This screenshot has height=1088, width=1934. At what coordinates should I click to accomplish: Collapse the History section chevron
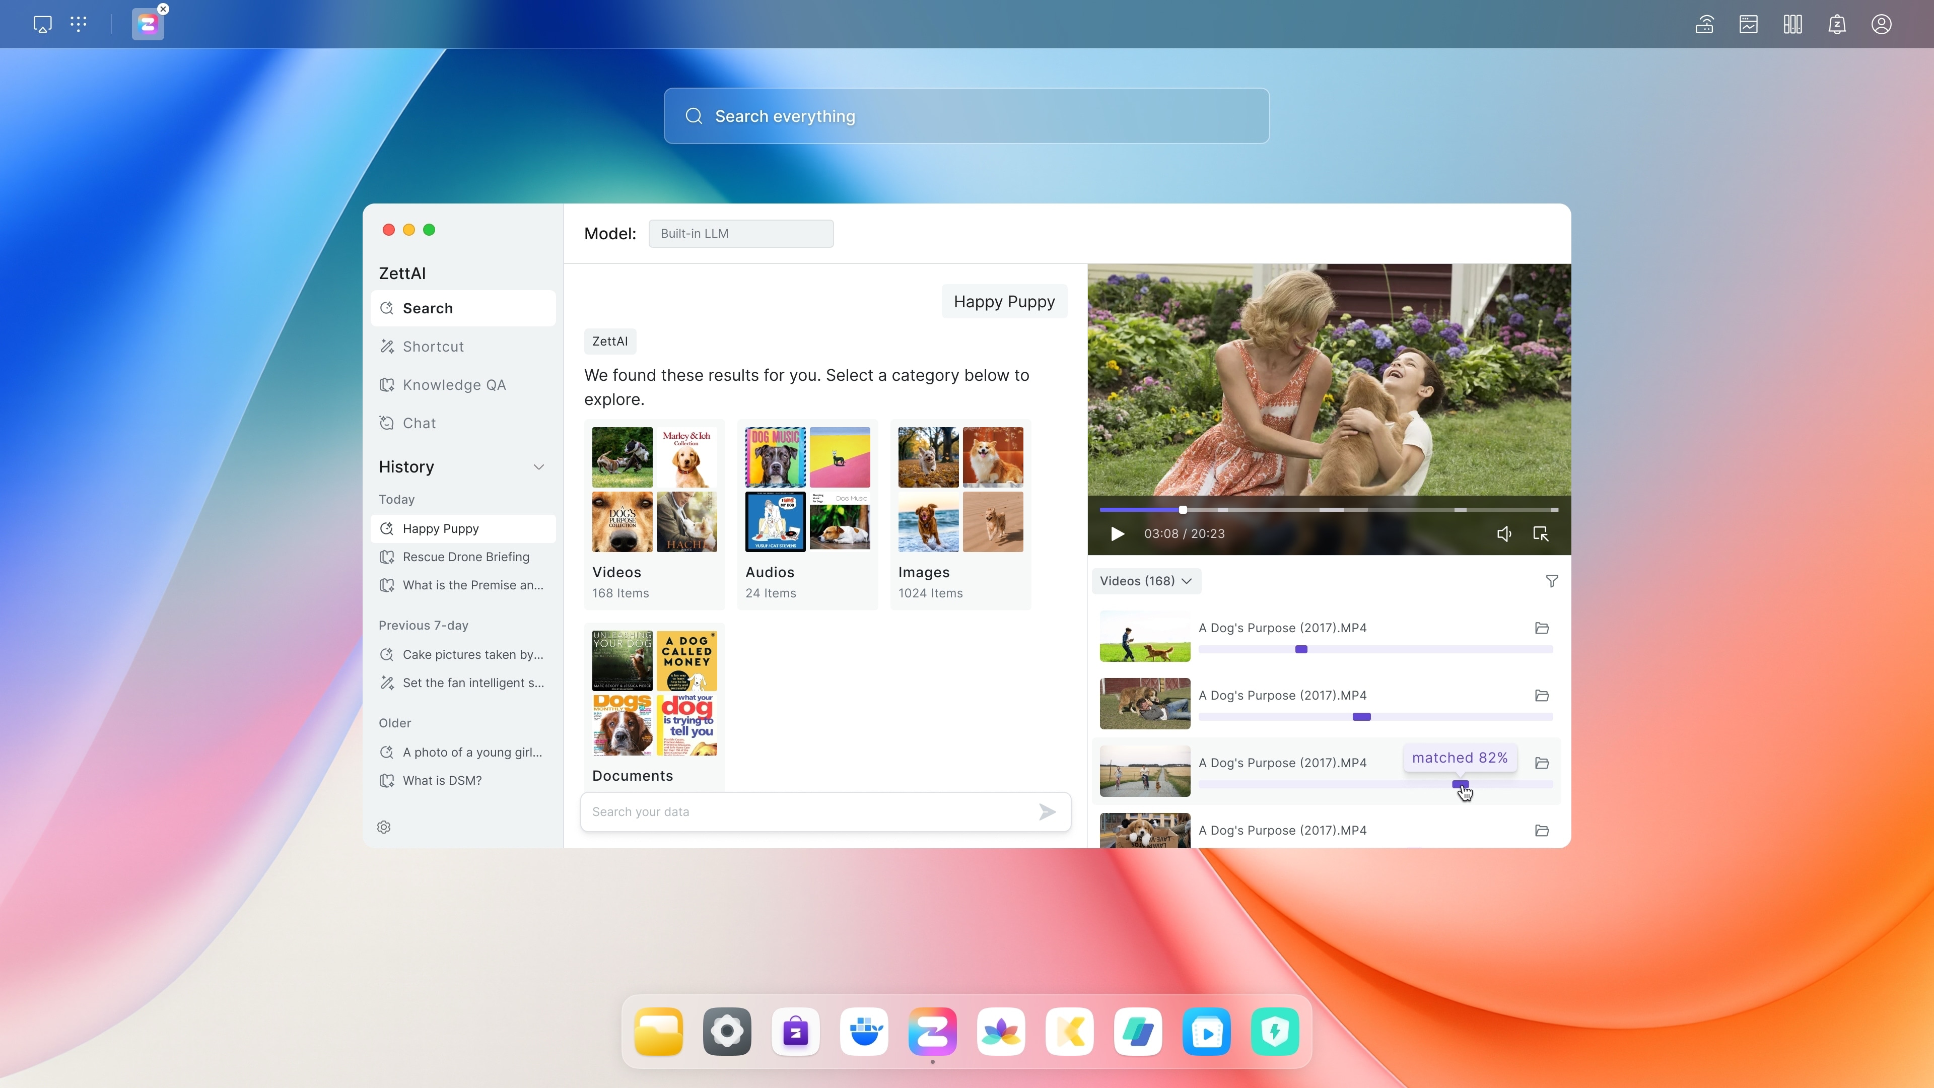[x=538, y=467]
